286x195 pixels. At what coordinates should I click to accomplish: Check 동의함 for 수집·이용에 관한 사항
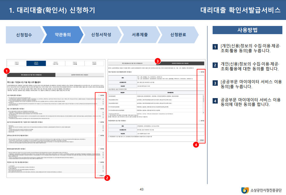point(99,95)
